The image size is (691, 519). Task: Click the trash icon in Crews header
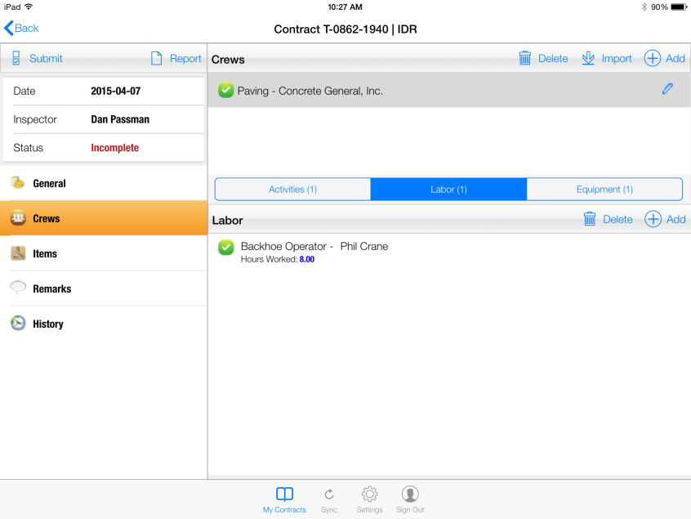click(525, 58)
